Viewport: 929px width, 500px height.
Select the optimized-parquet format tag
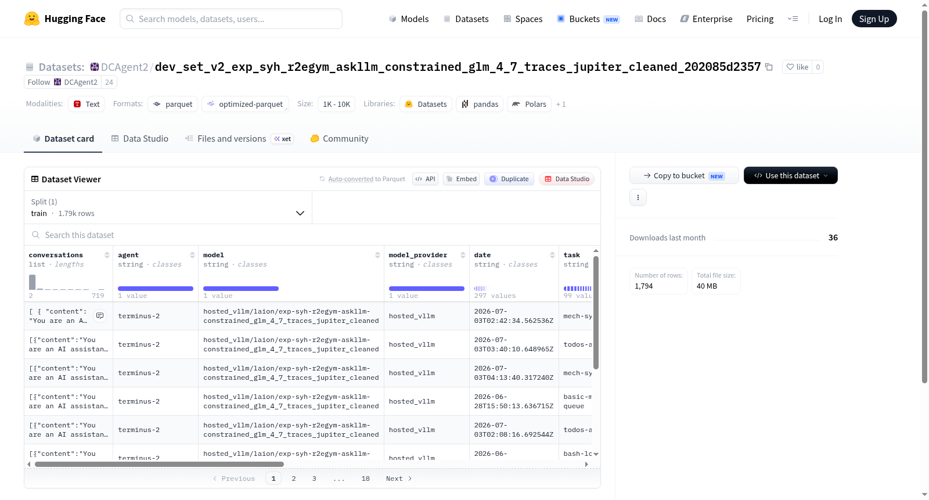click(245, 104)
